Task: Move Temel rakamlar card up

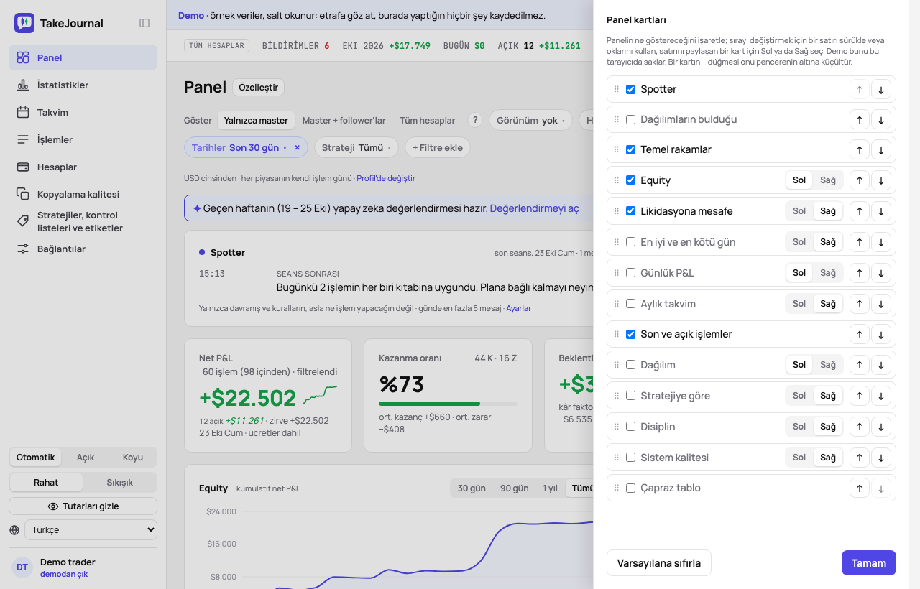Action: coord(859,150)
